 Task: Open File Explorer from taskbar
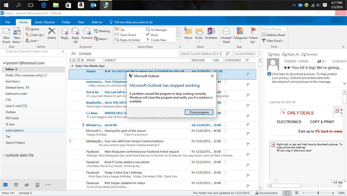point(56,5)
